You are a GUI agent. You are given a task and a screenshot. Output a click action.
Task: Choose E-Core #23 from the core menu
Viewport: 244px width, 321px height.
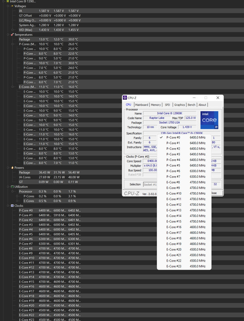click(x=184, y=266)
